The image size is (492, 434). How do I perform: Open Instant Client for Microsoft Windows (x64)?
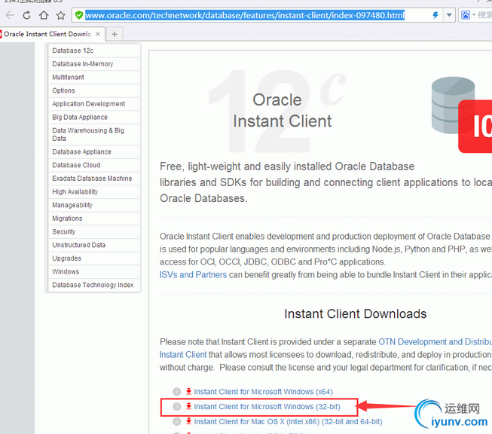pos(263,392)
